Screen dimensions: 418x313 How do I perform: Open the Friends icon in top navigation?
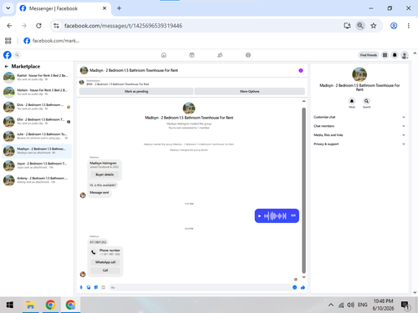pos(220,55)
